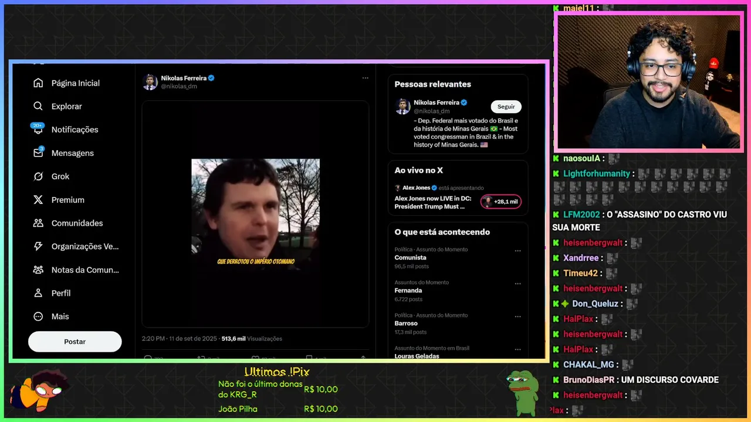The height and width of the screenshot is (422, 751).
Task: Click O que está acontecendo heading
Action: [x=442, y=232]
